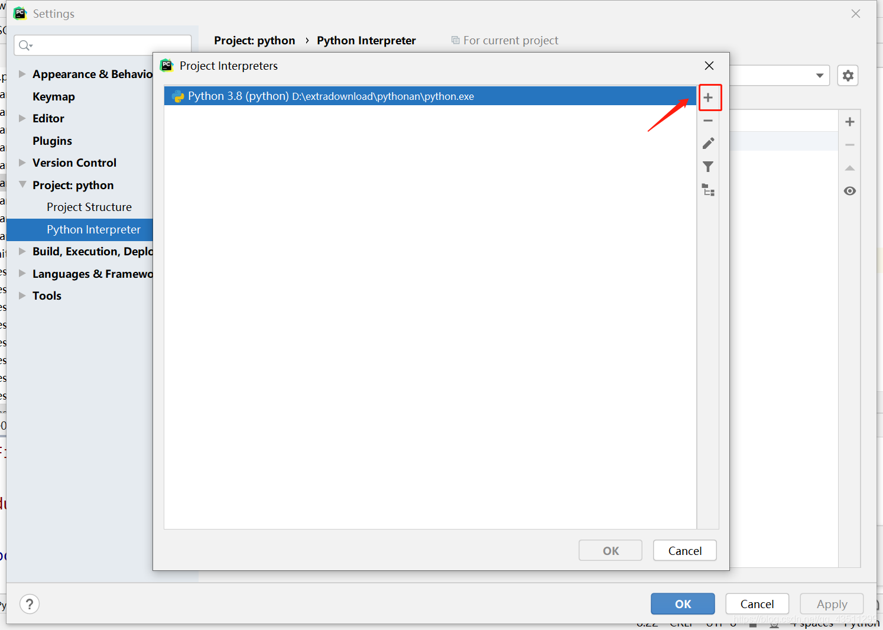Screen dimensions: 883x630
Task: Click Project: python breadcrumb
Action: pyautogui.click(x=255, y=40)
